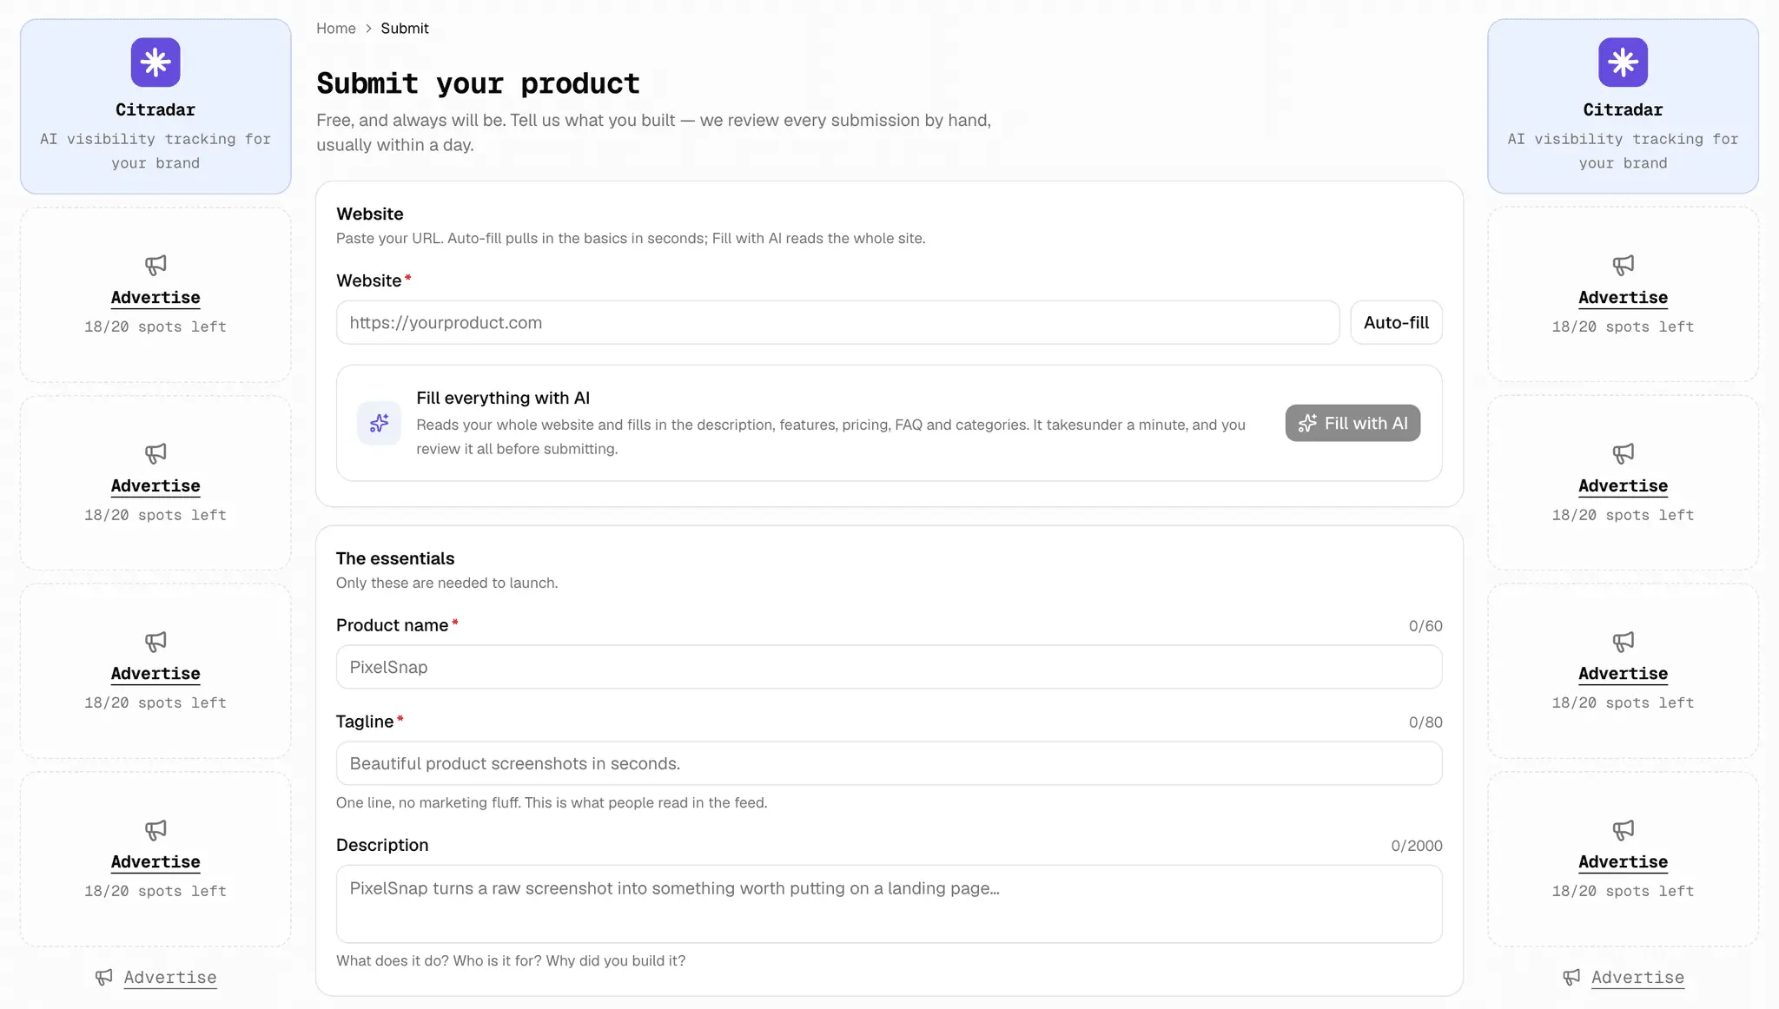Focus the Product name input field

[889, 667]
